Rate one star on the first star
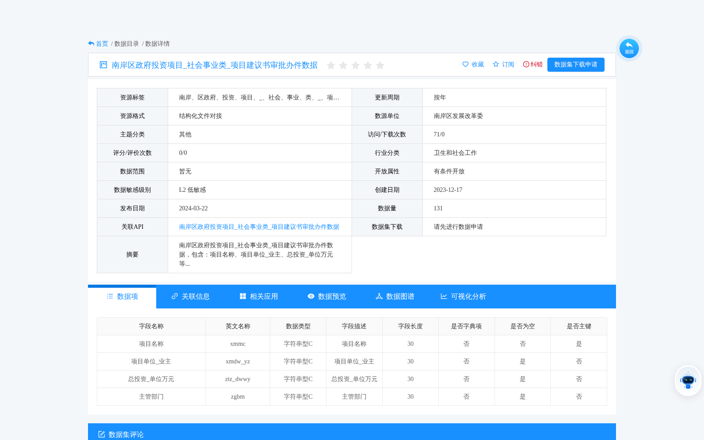This screenshot has width=704, height=440. [331, 65]
